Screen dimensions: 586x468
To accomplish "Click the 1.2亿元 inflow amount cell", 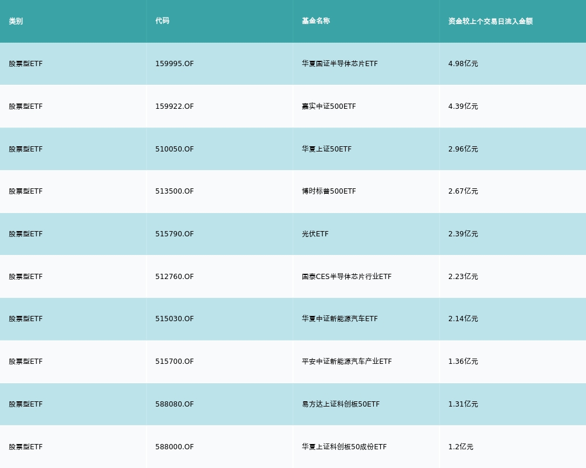I will point(461,447).
